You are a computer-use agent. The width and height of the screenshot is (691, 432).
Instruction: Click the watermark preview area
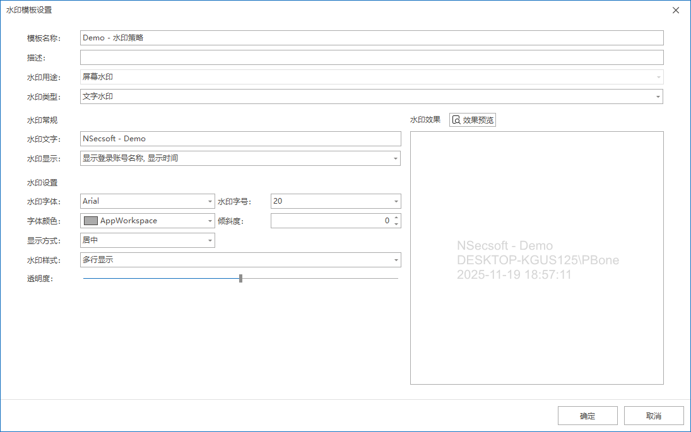coord(536,315)
